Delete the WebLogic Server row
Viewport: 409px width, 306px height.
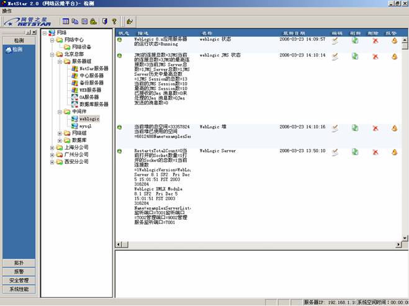click(x=375, y=152)
